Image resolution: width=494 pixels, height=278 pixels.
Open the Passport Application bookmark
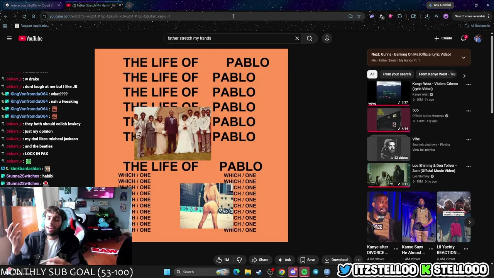point(32,26)
